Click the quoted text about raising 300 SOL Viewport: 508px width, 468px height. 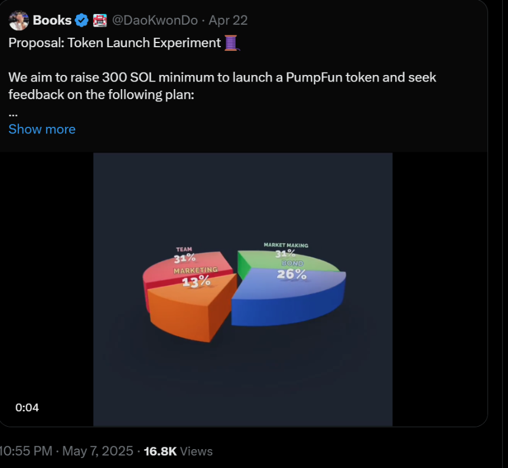[x=222, y=86]
